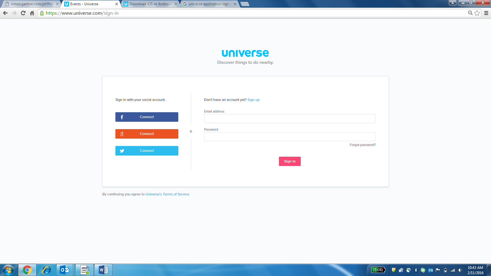The width and height of the screenshot is (491, 276).
Task: Open the volume speaker tray icon
Action: (460, 270)
